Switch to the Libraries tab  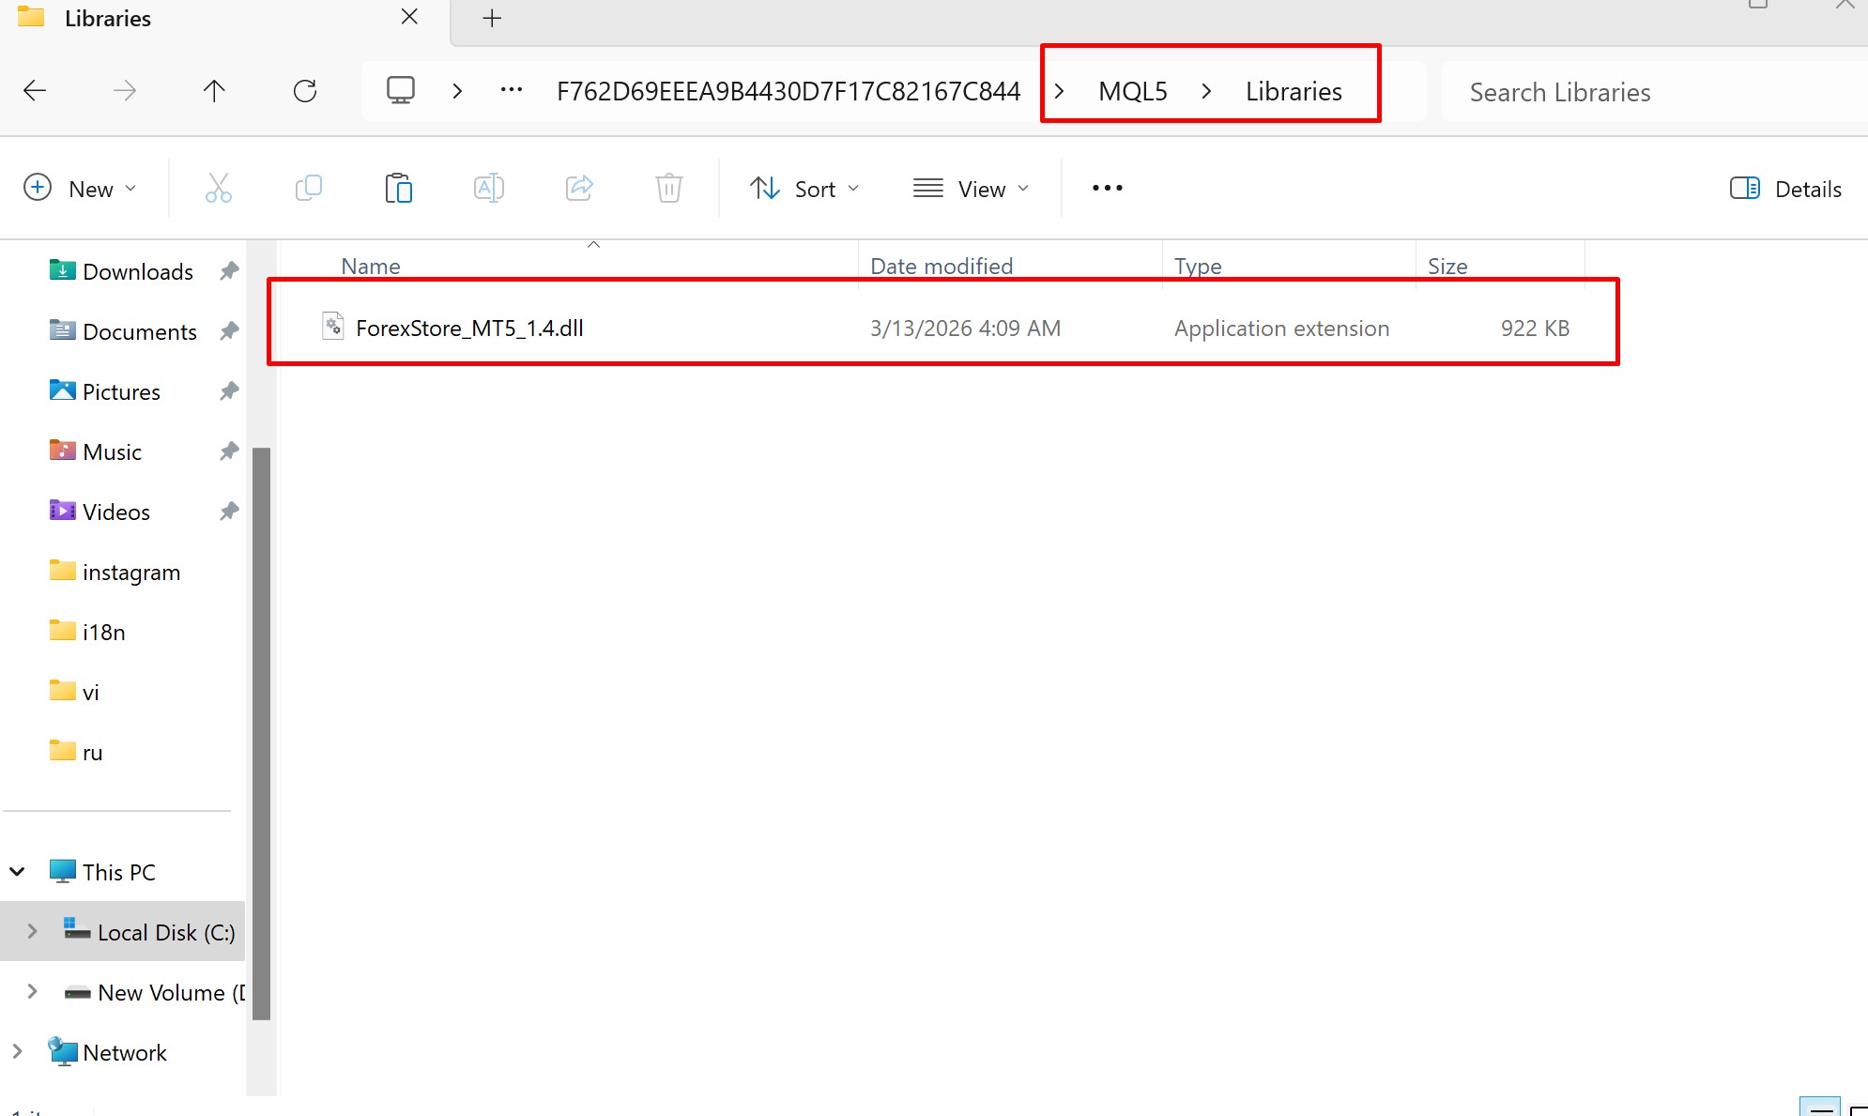106,18
